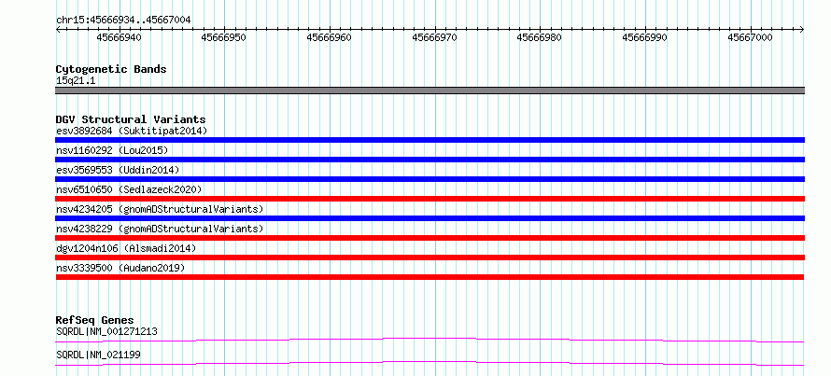This screenshot has height=376, width=831.
Task: Open the DGV Structural Variants track heading
Action: coord(131,119)
